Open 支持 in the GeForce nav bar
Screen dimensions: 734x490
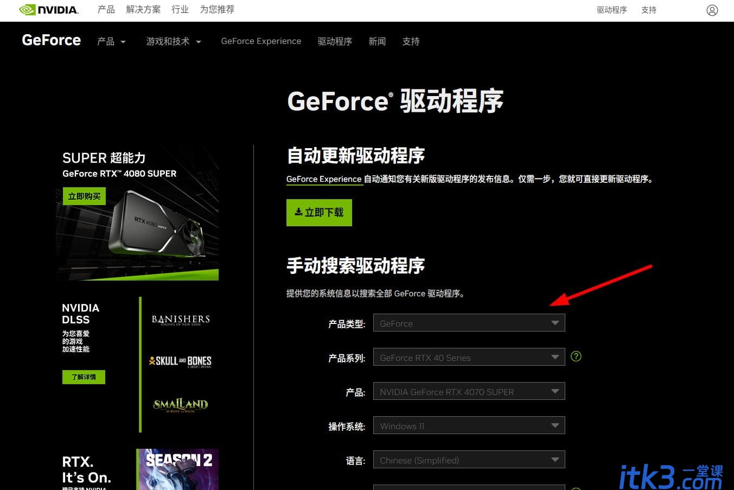tap(411, 42)
